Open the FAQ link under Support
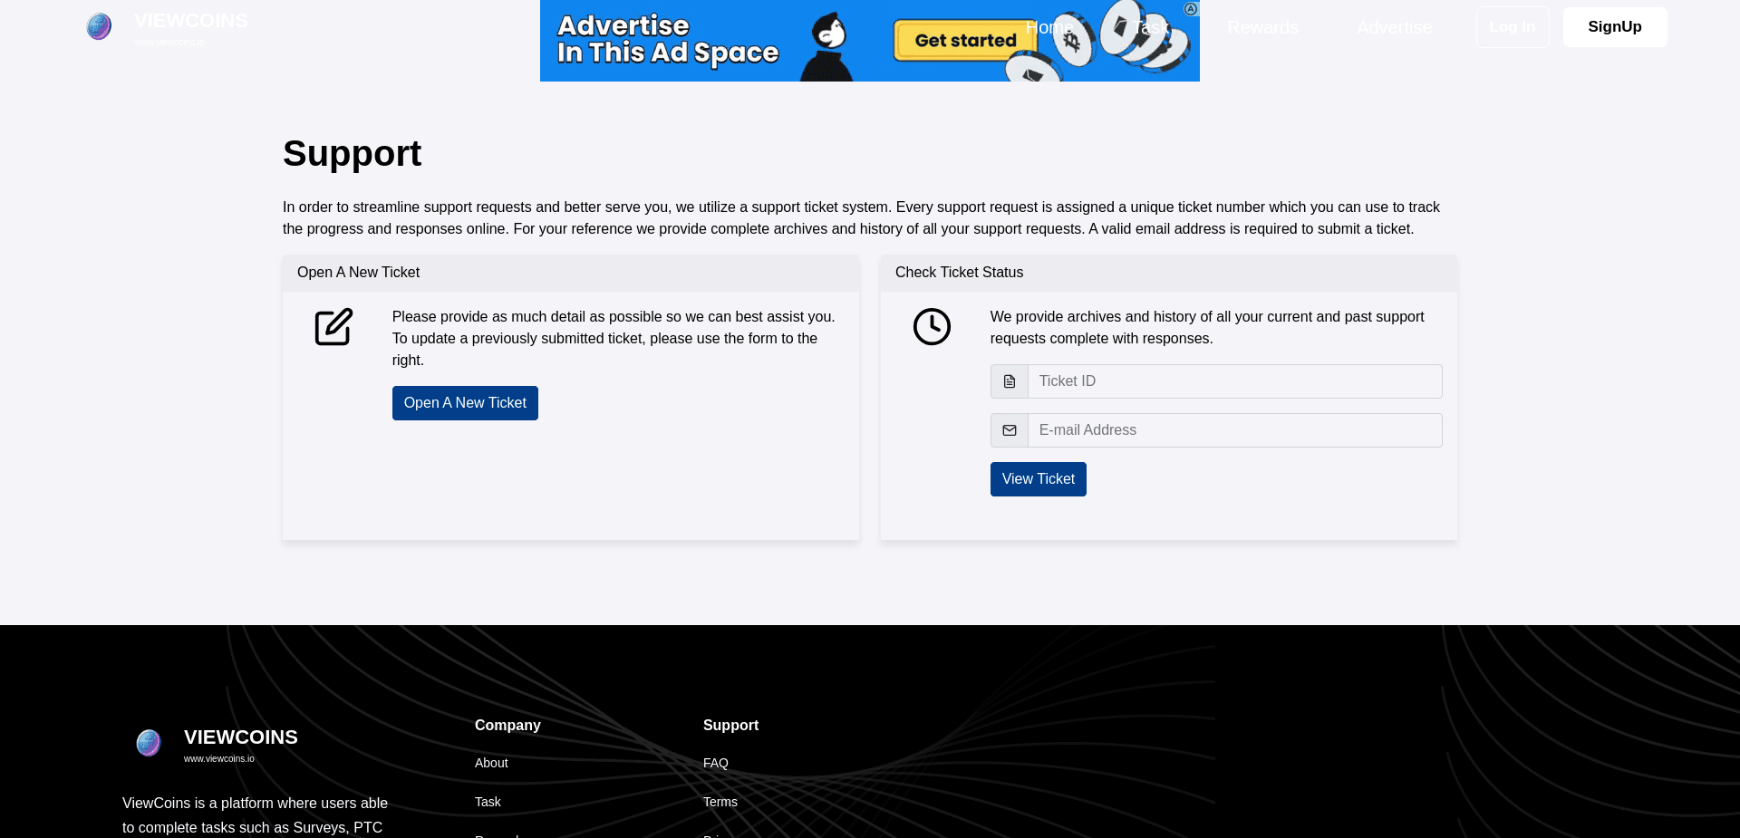Viewport: 1740px width, 838px height. coord(715,763)
